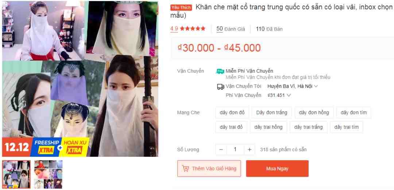
Task: Pick the dây đơn tím variant
Action: 354,112
